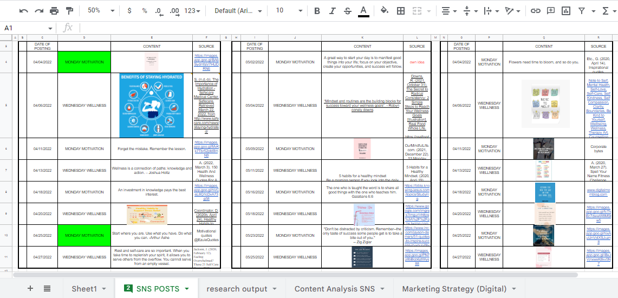618x298 pixels.
Task: Select 'Forget the mistake. Remember the lesson.' cell
Action: coord(152,148)
